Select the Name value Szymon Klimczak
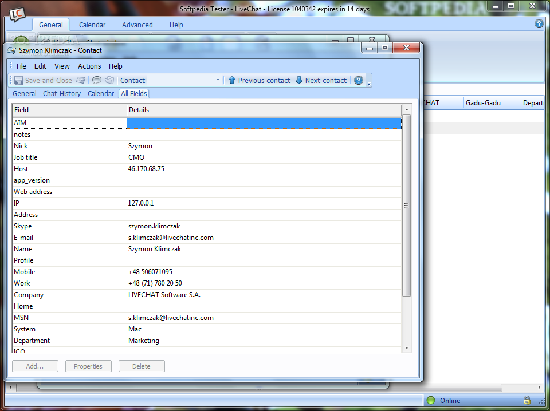Screen dimensions: 550x411 tap(155, 249)
